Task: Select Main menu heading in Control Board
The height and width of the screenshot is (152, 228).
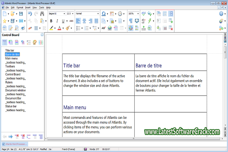Action: coord(11,59)
